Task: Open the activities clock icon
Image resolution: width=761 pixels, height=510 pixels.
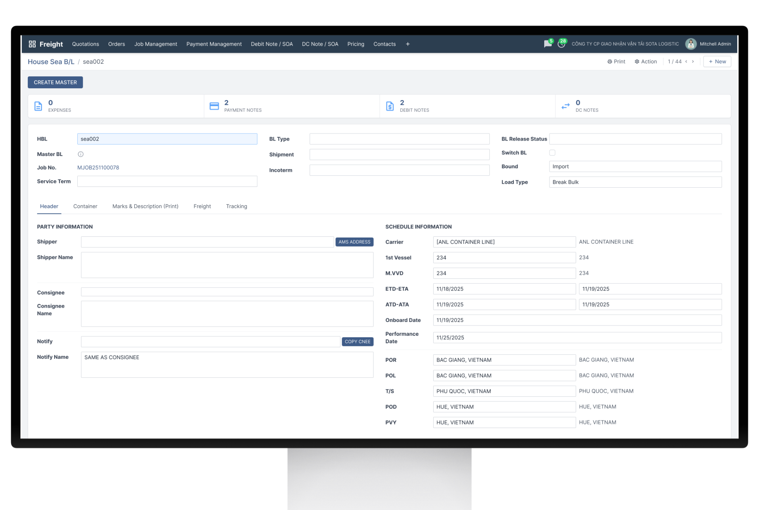Action: pyautogui.click(x=561, y=44)
